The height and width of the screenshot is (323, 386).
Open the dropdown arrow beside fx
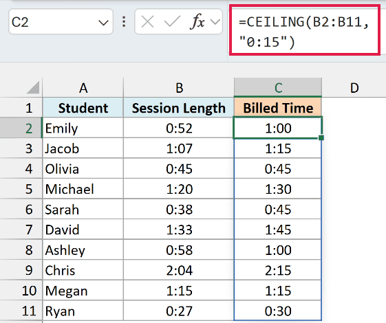215,22
